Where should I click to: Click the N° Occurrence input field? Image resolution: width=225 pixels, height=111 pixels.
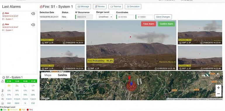click(84, 17)
